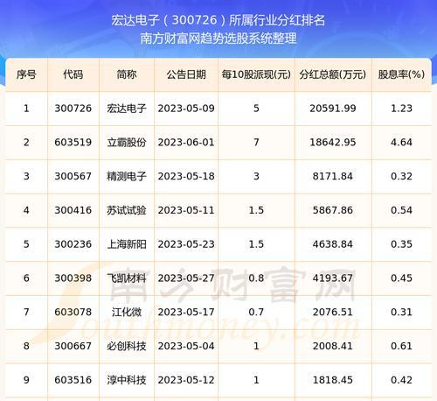Click per-10-share payout 0.7 for 江化微

click(256, 312)
